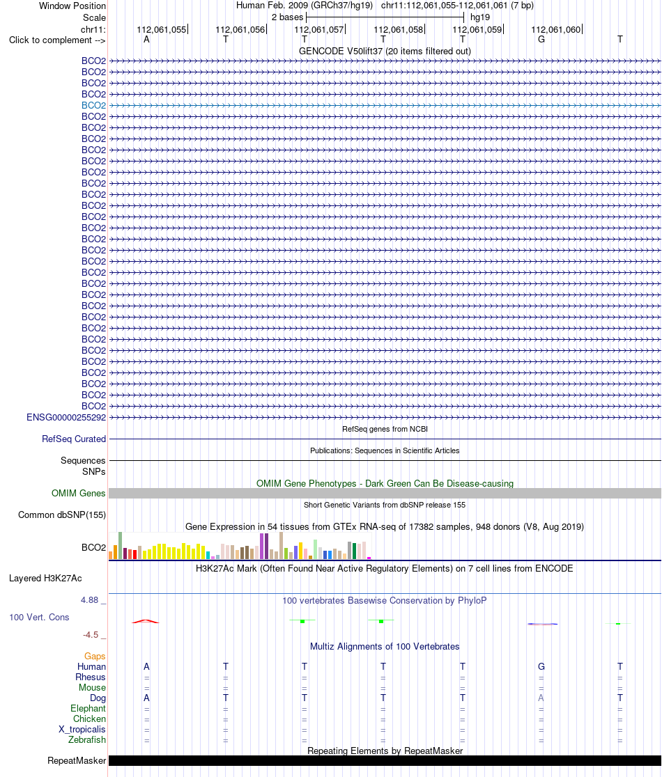
Task: Open 'Publications: Sequences in Scientific Articles' title
Action: coord(385,450)
